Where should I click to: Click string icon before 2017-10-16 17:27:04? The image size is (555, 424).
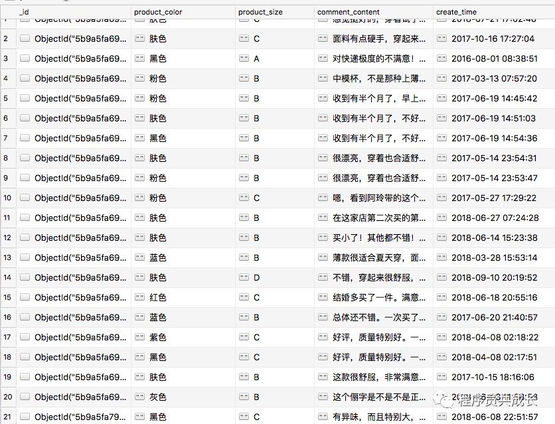pyautogui.click(x=441, y=38)
